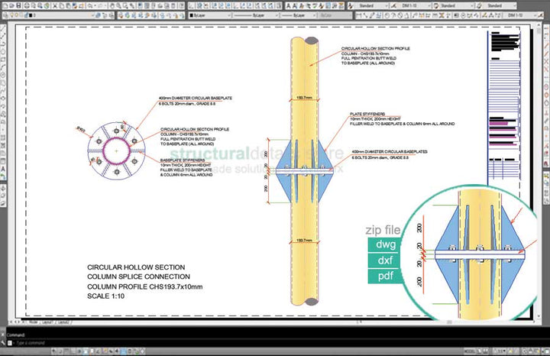Select the "SCALE 1:10" text in drawing
550x356 pixels.
[x=105, y=296]
